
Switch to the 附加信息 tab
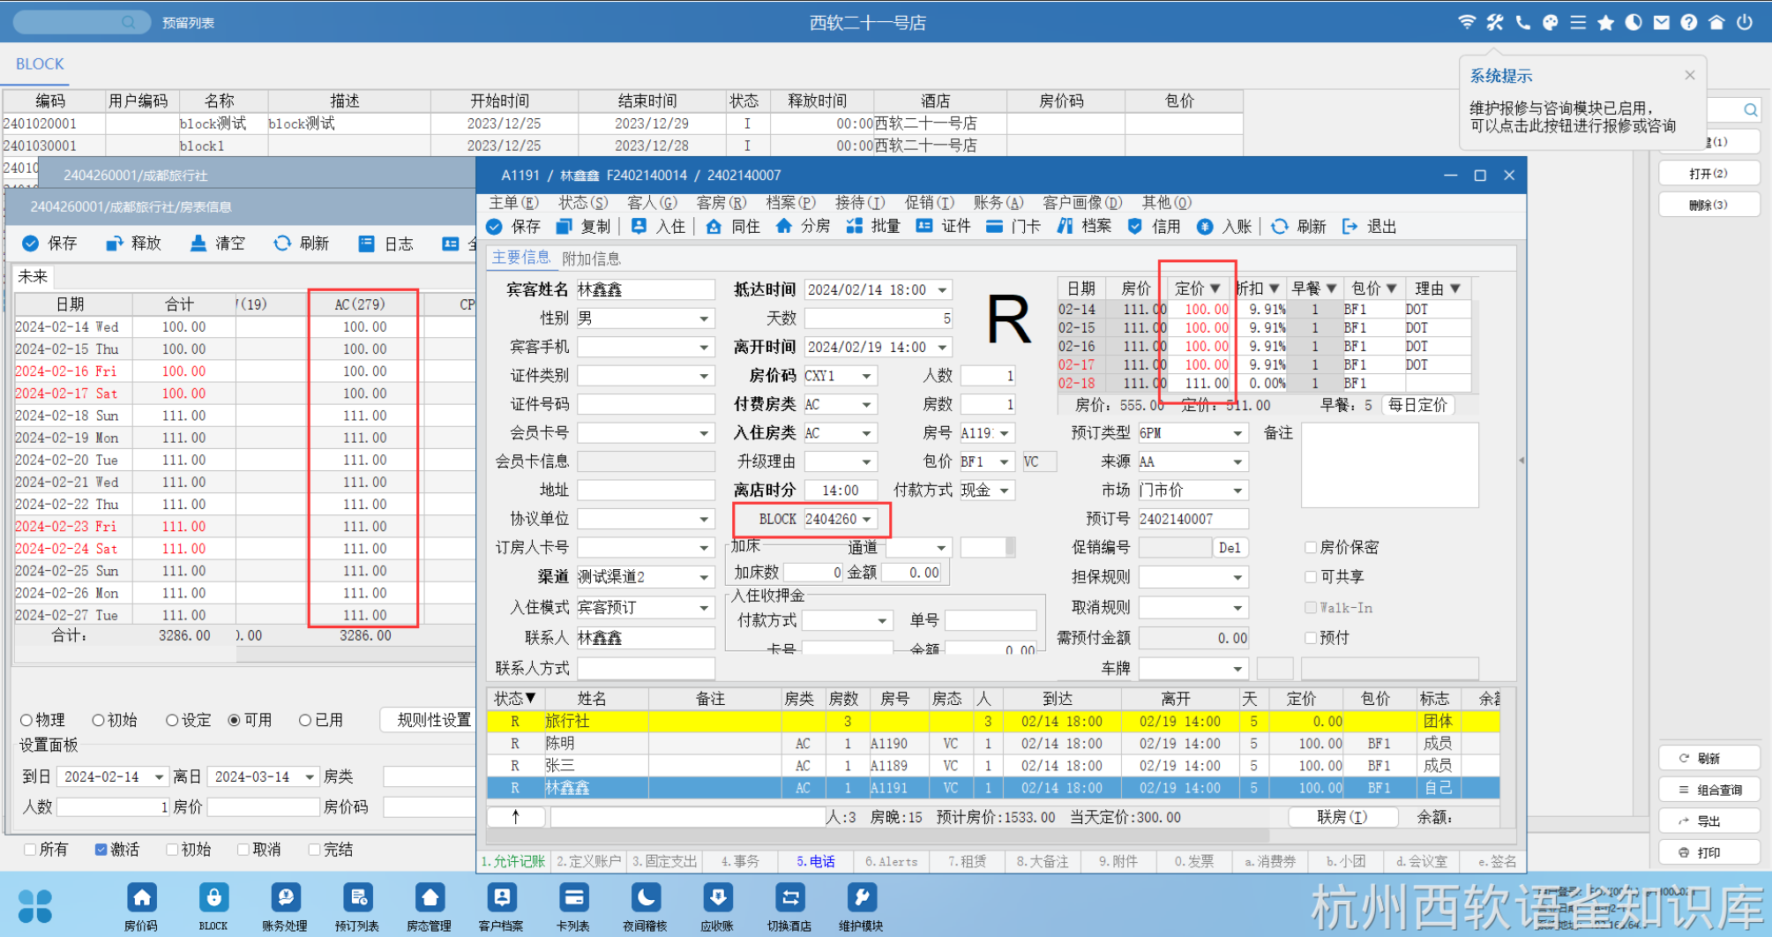click(591, 259)
